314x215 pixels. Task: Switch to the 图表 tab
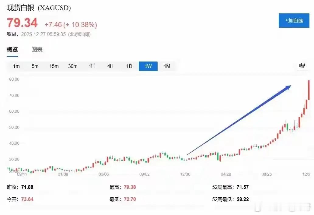pyautogui.click(x=37, y=50)
